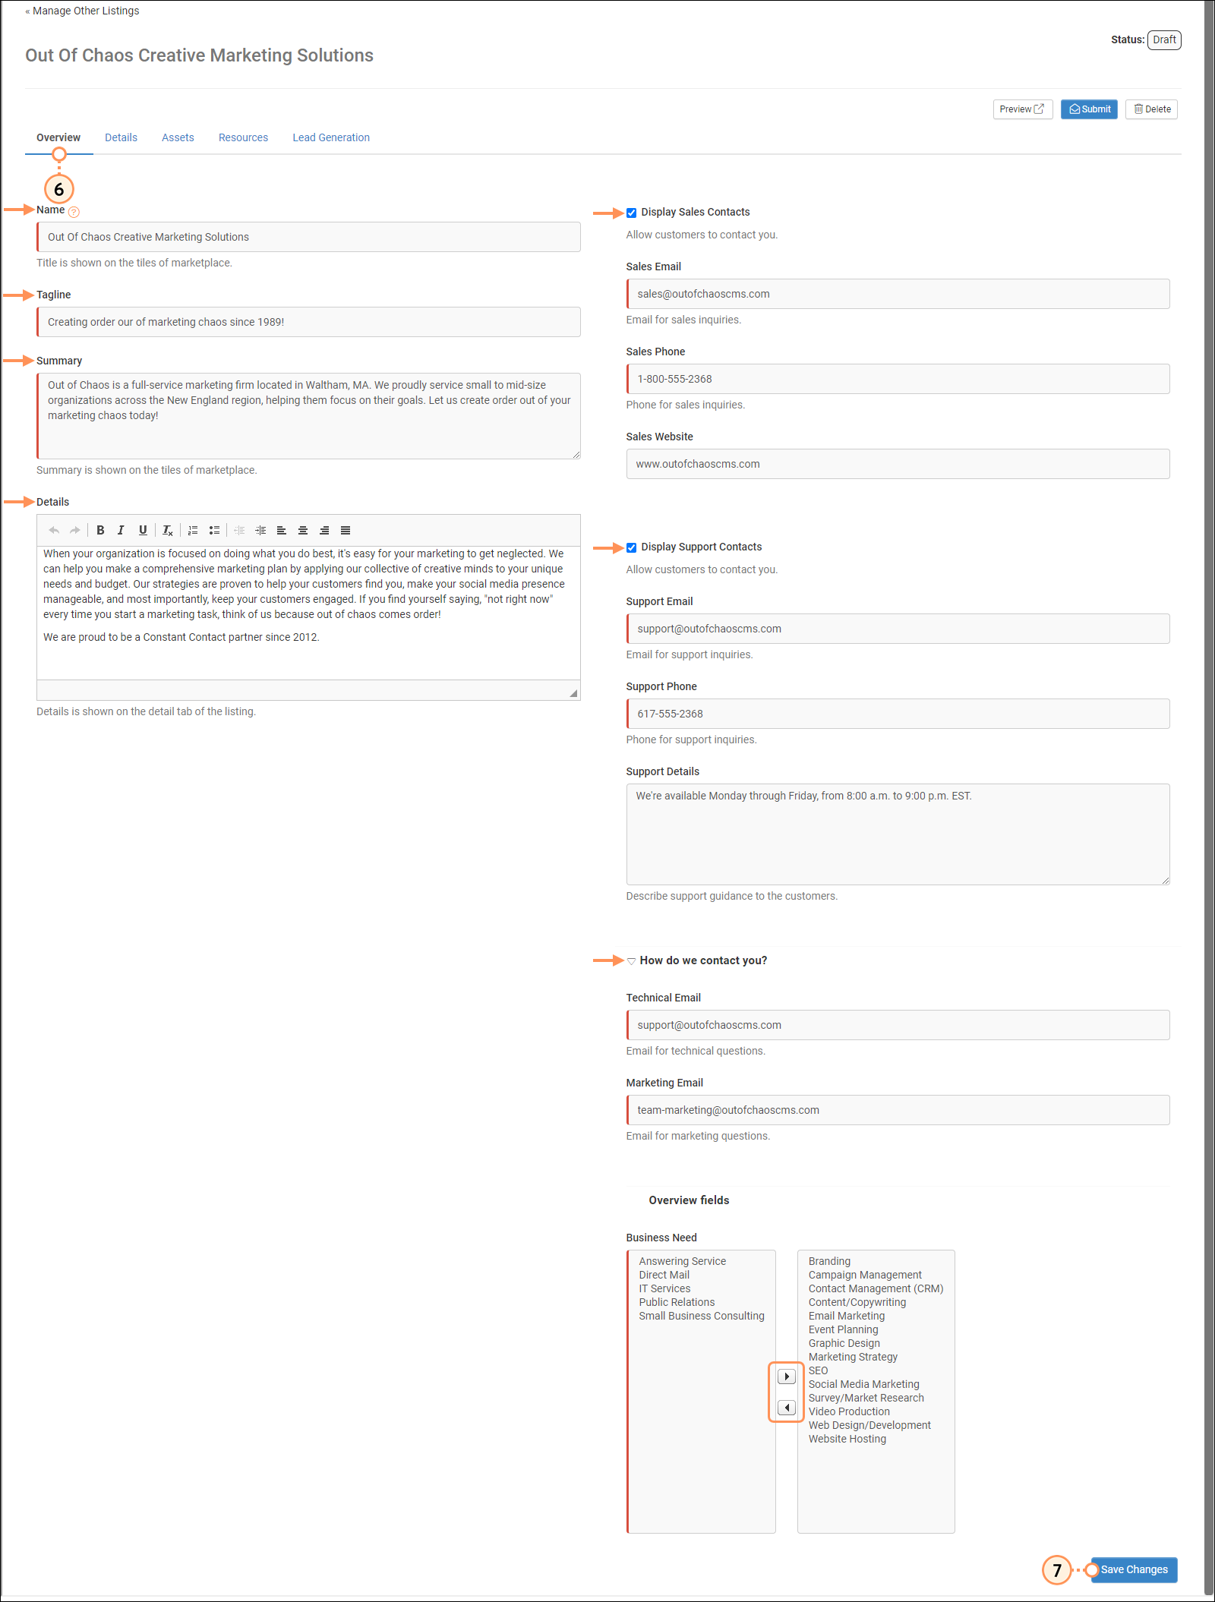Select Graphic Design in selected list
The height and width of the screenshot is (1602, 1215).
844,1343
